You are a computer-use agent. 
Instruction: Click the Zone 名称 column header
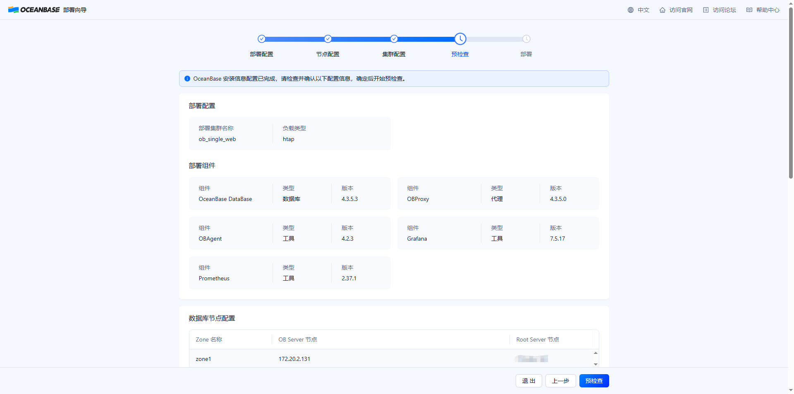coord(209,339)
